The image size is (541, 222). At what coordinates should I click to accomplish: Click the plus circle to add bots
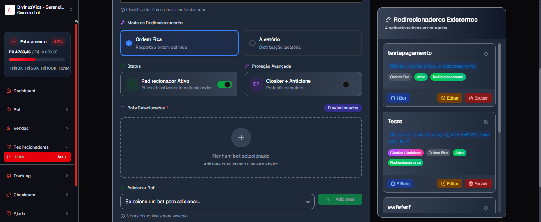tap(241, 138)
